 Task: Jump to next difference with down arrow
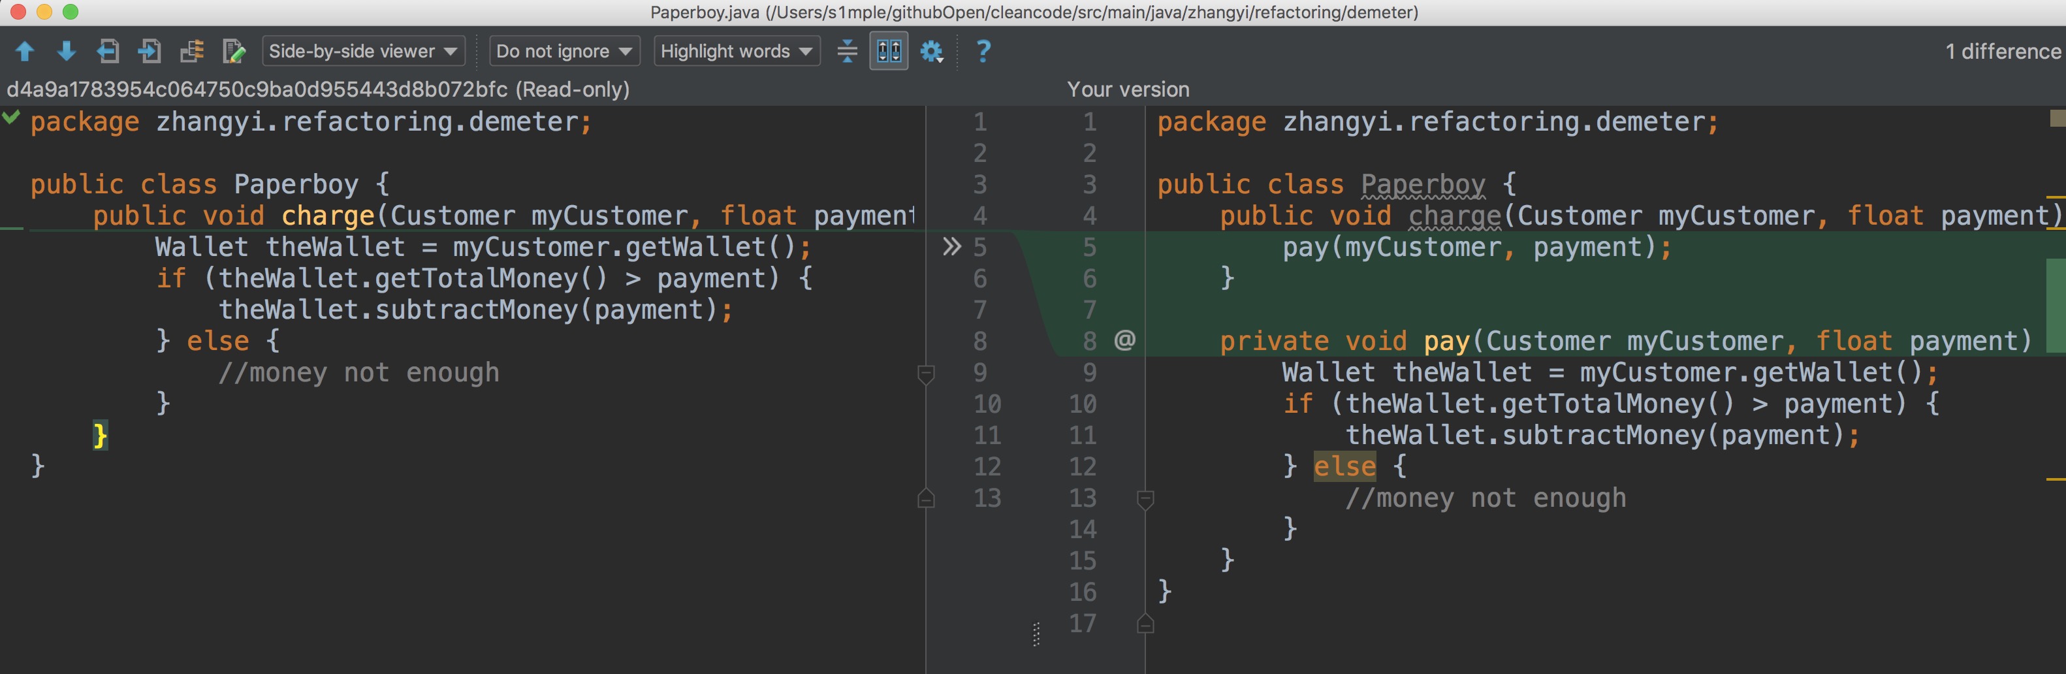coord(67,52)
